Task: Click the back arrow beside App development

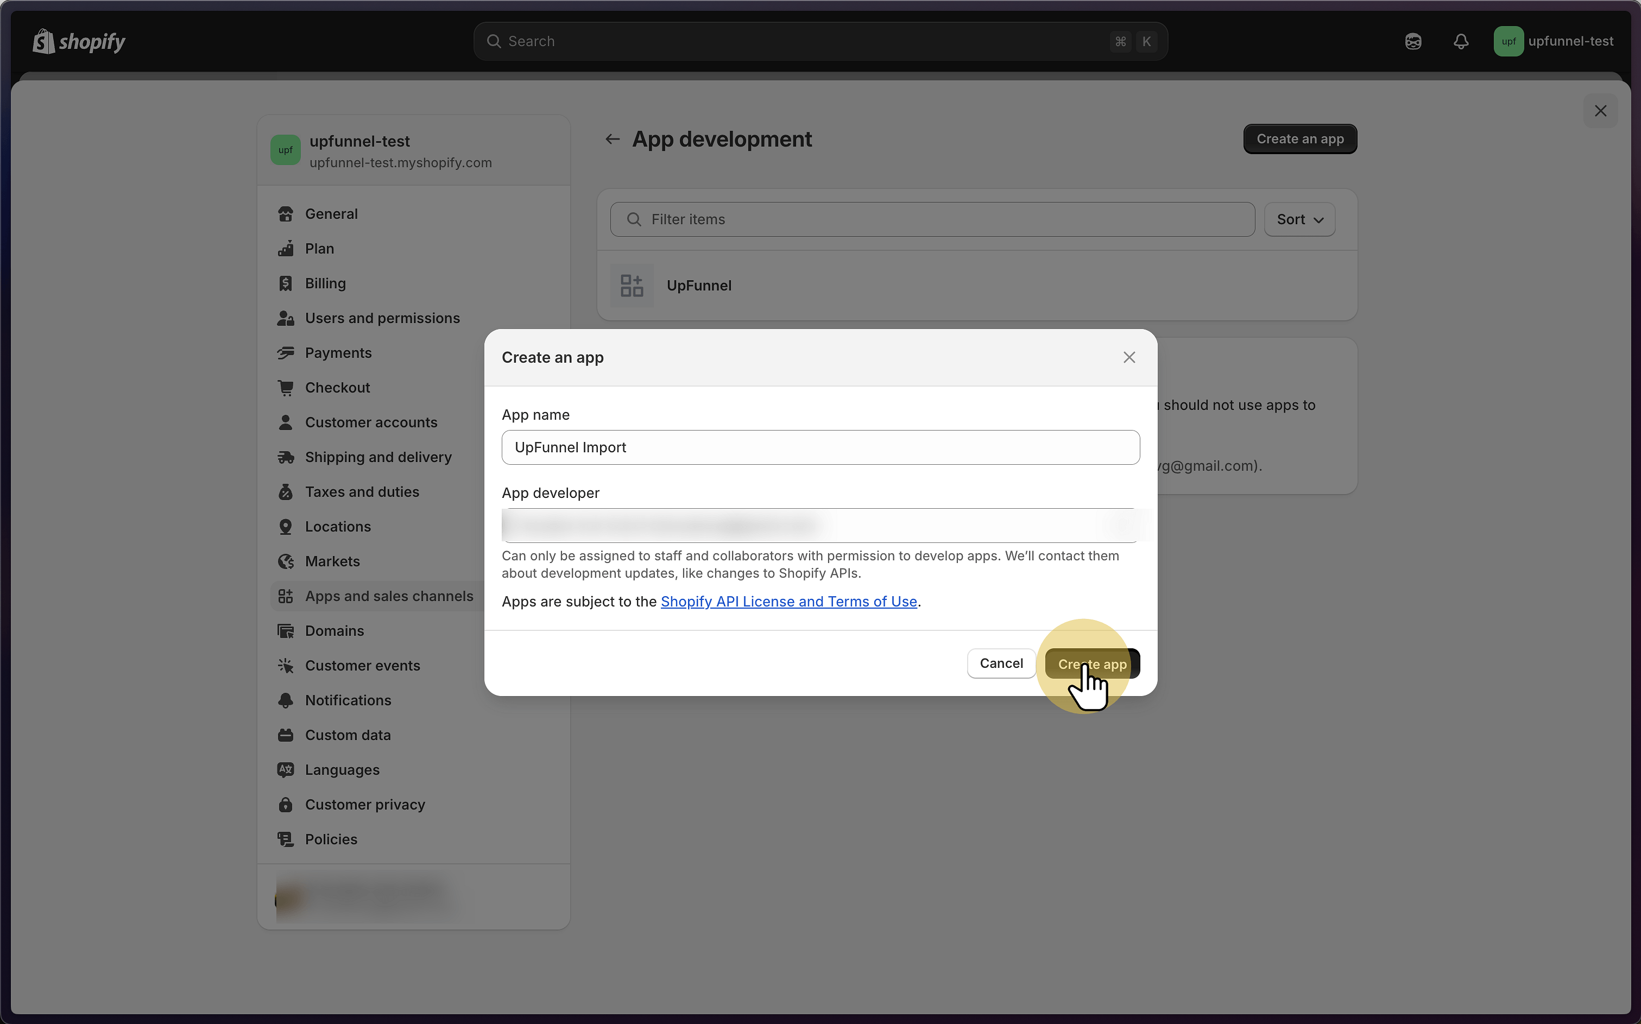Action: point(612,139)
